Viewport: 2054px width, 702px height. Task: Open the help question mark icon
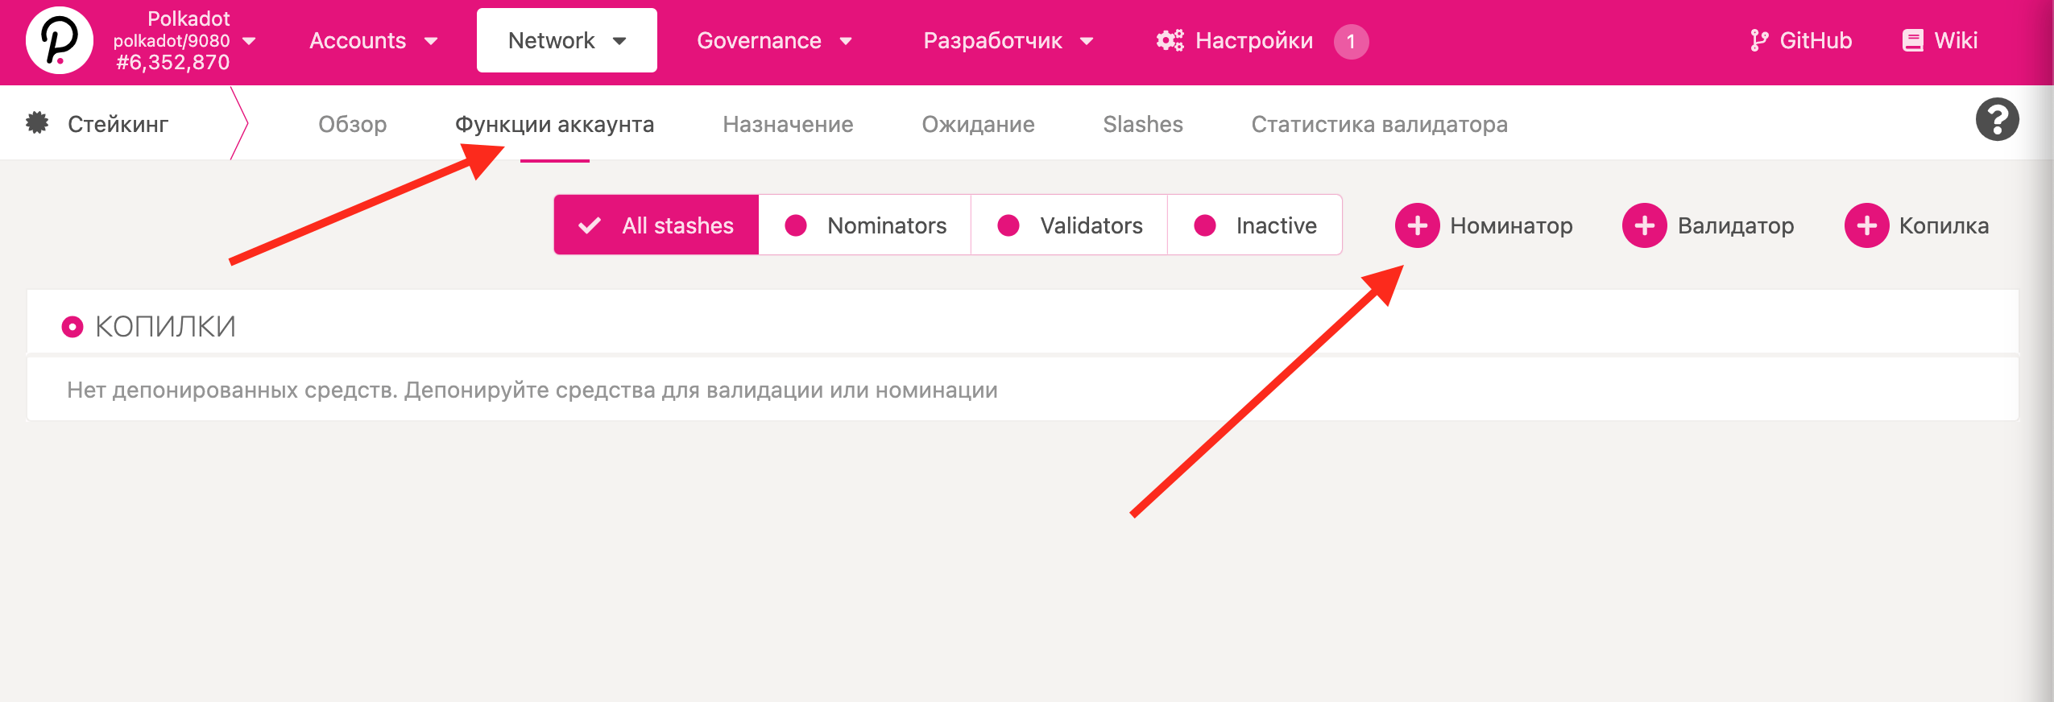[x=1997, y=120]
